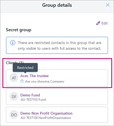Click the AU-TEST105 Fund subtitle
This screenshot has height=126, width=114.
pyautogui.click(x=33, y=100)
